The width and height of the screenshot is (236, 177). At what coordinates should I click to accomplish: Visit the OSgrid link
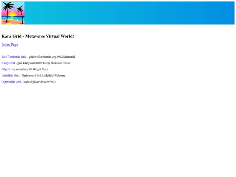6,69
